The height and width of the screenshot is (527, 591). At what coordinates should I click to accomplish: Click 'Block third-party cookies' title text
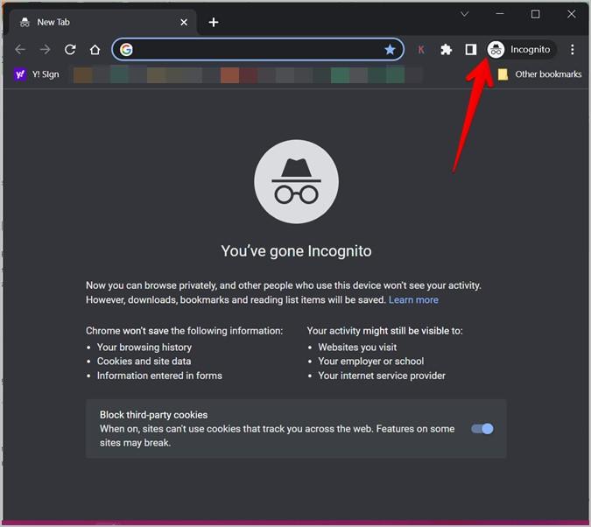pyautogui.click(x=153, y=415)
